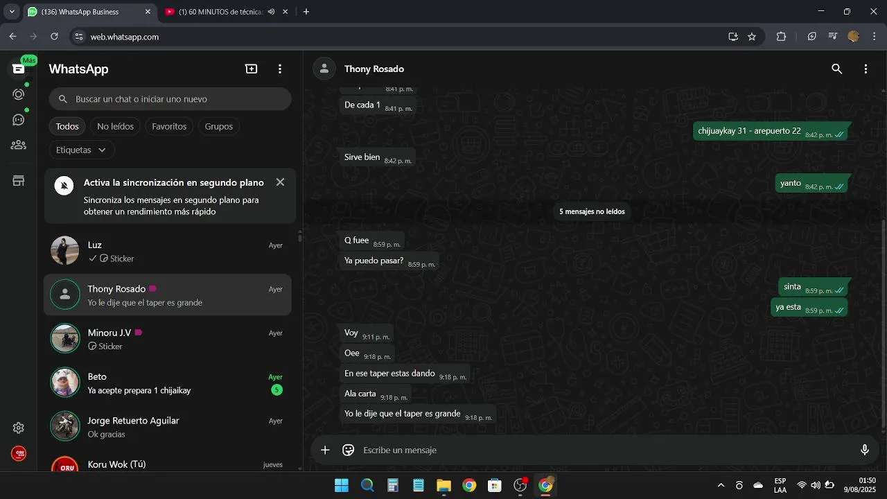Switch to the WhatsApp Business browser tab
This screenshot has width=887, height=499.
tap(89, 12)
